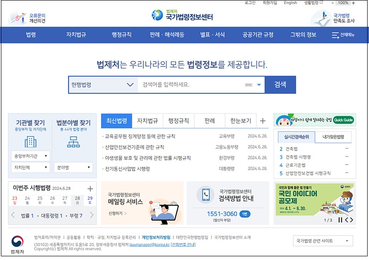The height and width of the screenshot is (260, 369).
Task: Go to previous week with left arrow
Action: pos(13,215)
